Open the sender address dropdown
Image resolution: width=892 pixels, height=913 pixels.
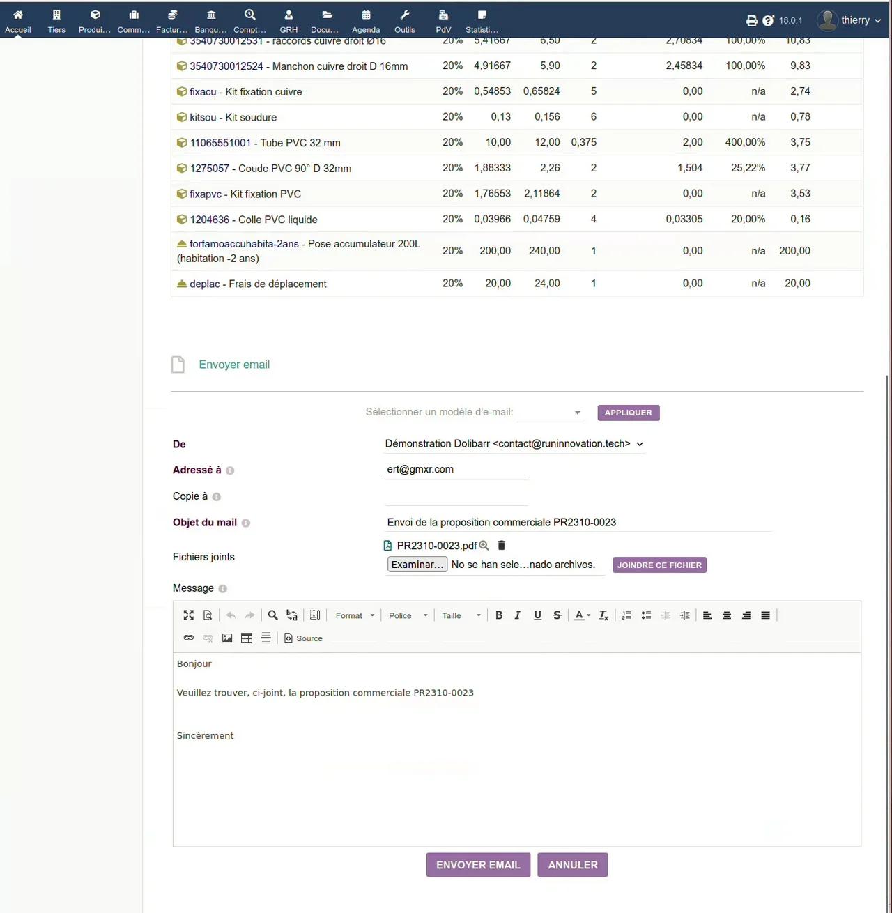[514, 444]
